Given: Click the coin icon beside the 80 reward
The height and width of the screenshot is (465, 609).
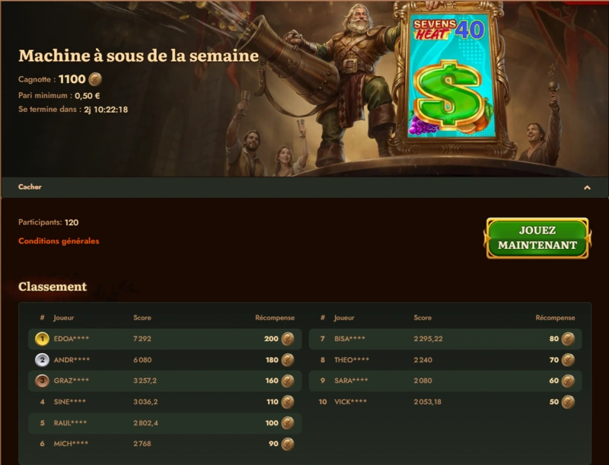Looking at the screenshot, I should pyautogui.click(x=568, y=339).
